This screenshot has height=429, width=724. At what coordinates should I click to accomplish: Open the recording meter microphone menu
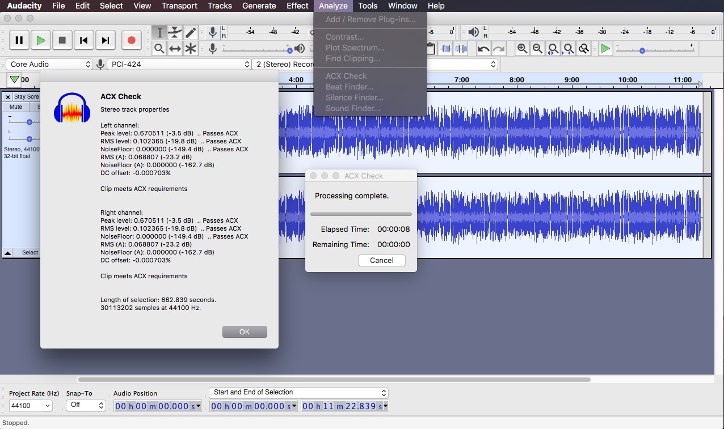pyautogui.click(x=213, y=32)
